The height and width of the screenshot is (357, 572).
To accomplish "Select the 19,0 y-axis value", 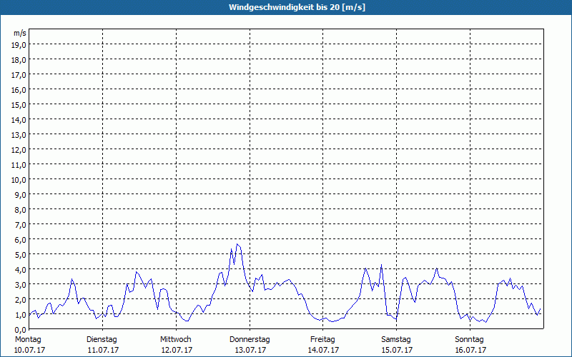I will click(x=19, y=45).
